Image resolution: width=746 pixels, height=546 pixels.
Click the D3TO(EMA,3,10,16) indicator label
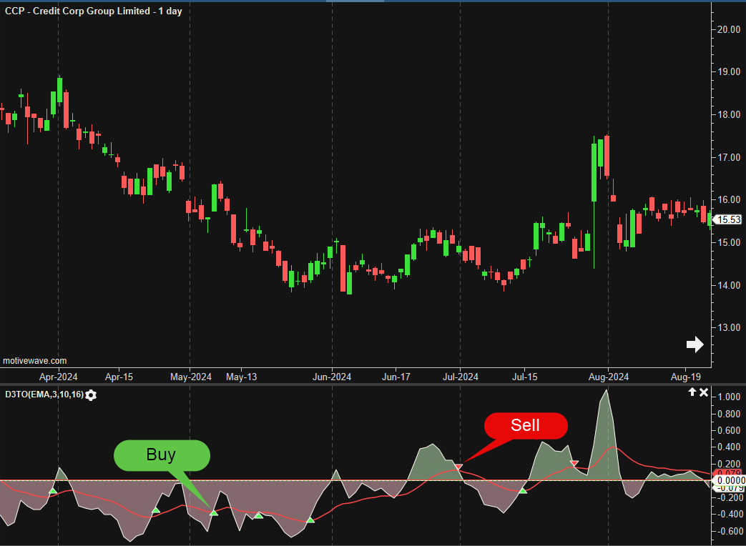click(43, 394)
